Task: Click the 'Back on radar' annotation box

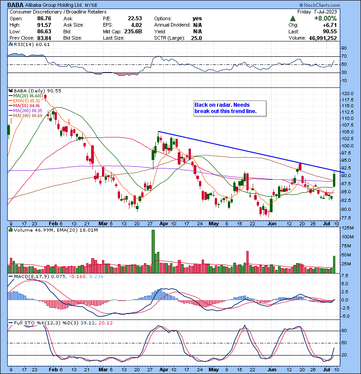Action: click(x=230, y=109)
